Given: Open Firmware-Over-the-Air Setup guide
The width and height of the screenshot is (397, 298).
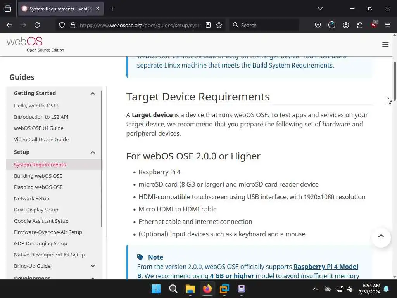Looking at the screenshot, I should [48, 232].
